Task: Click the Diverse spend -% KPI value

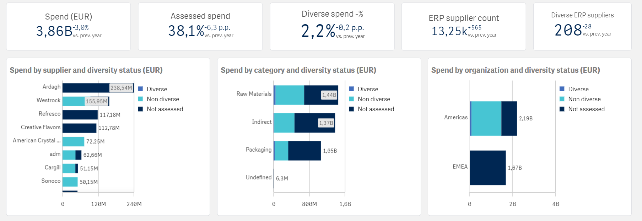Action: click(318, 31)
